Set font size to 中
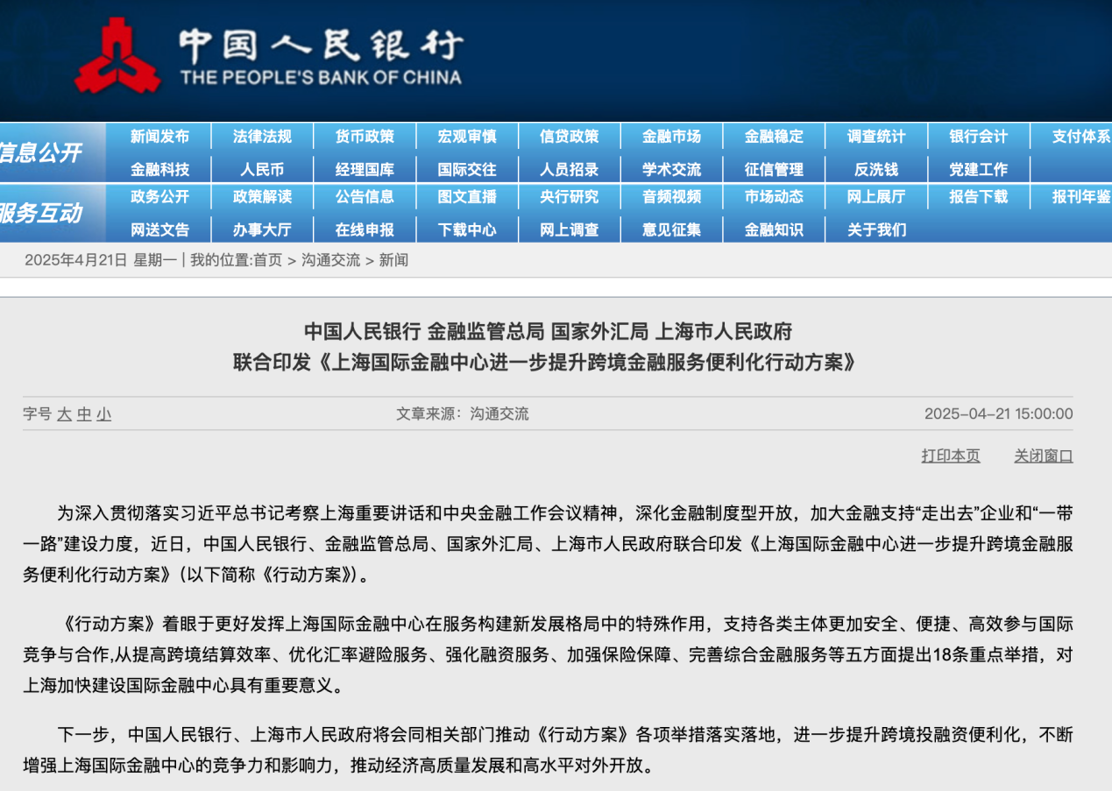The width and height of the screenshot is (1112, 791). click(x=84, y=414)
